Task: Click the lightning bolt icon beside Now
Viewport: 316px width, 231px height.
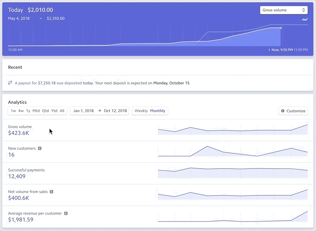Action: coord(269,50)
